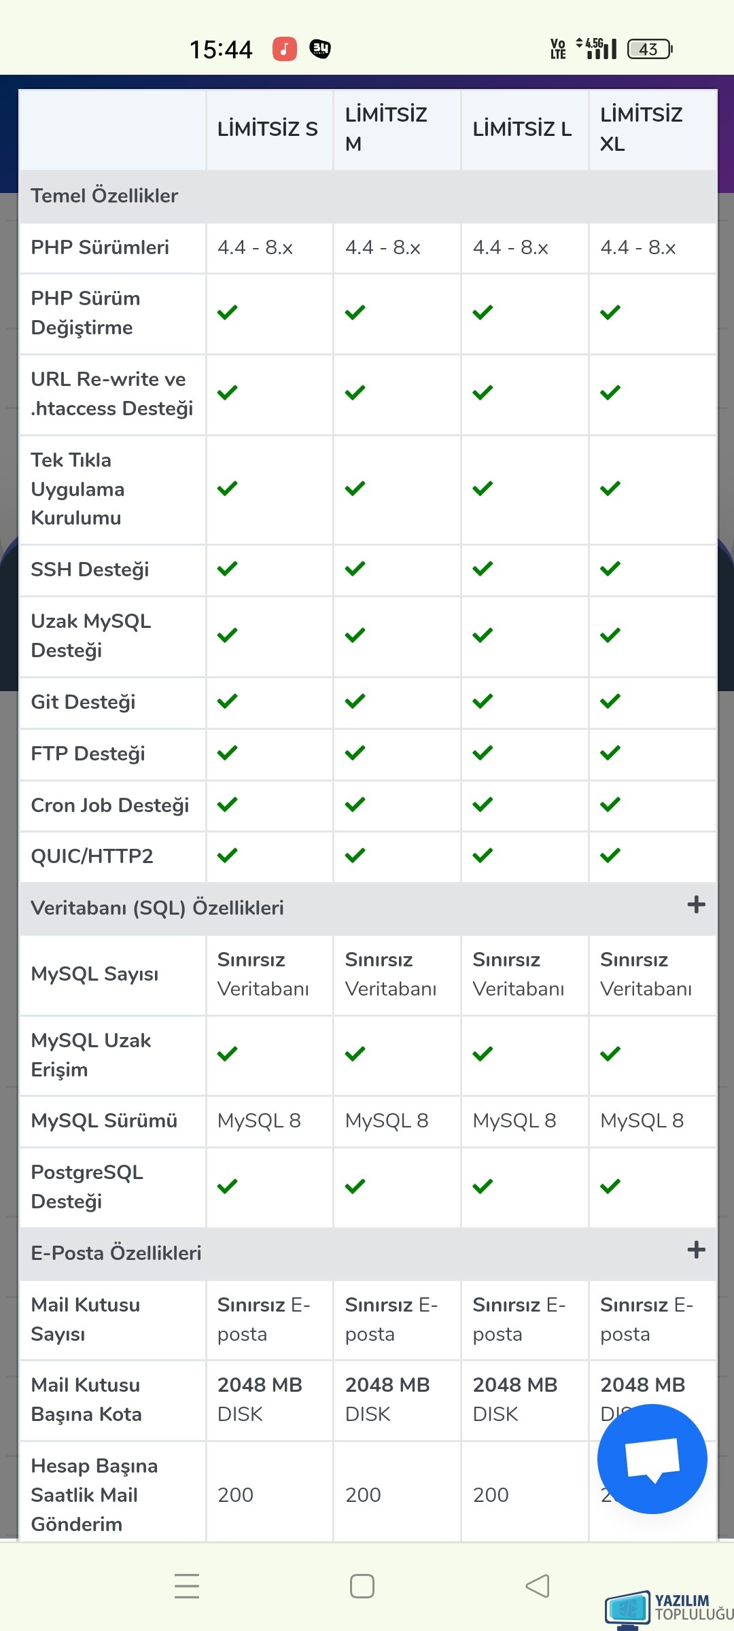The height and width of the screenshot is (1631, 734).
Task: Click MySQL 8 cell for LİMİTSİZ L
Action: [514, 1121]
